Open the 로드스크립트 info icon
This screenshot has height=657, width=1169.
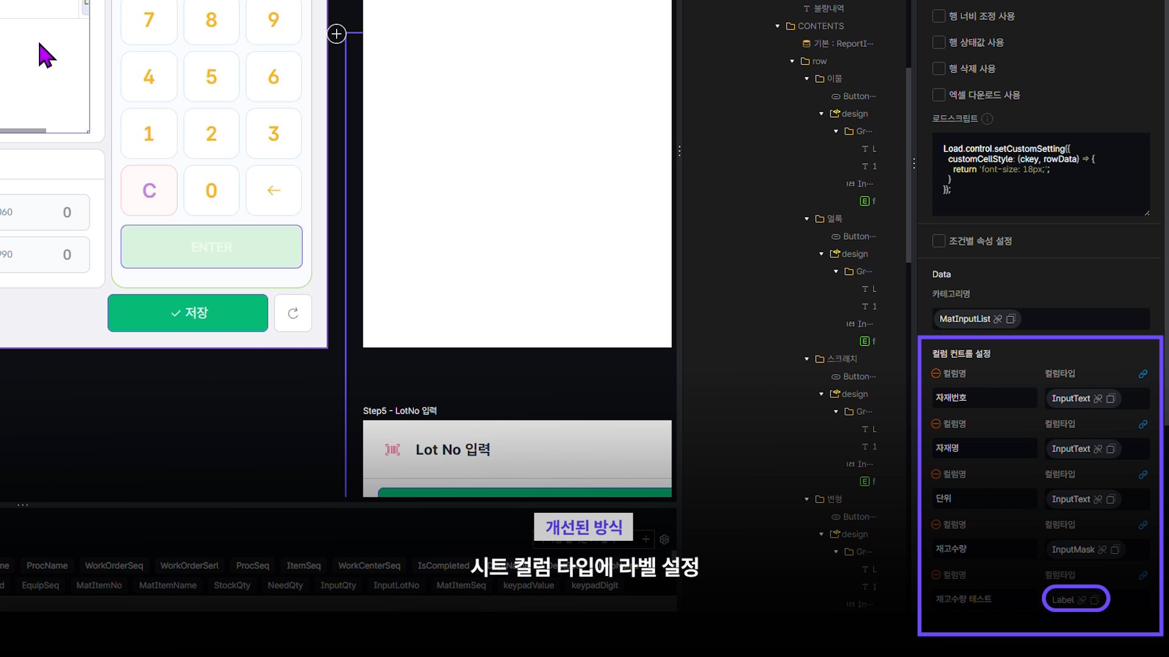tap(988, 119)
